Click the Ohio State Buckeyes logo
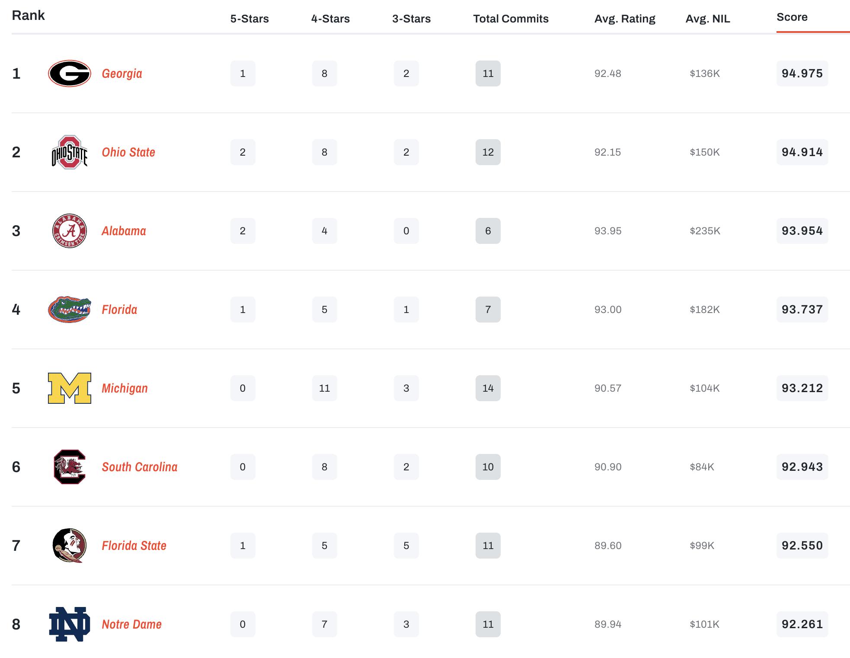Viewport: 850px width, 658px height. (x=69, y=152)
